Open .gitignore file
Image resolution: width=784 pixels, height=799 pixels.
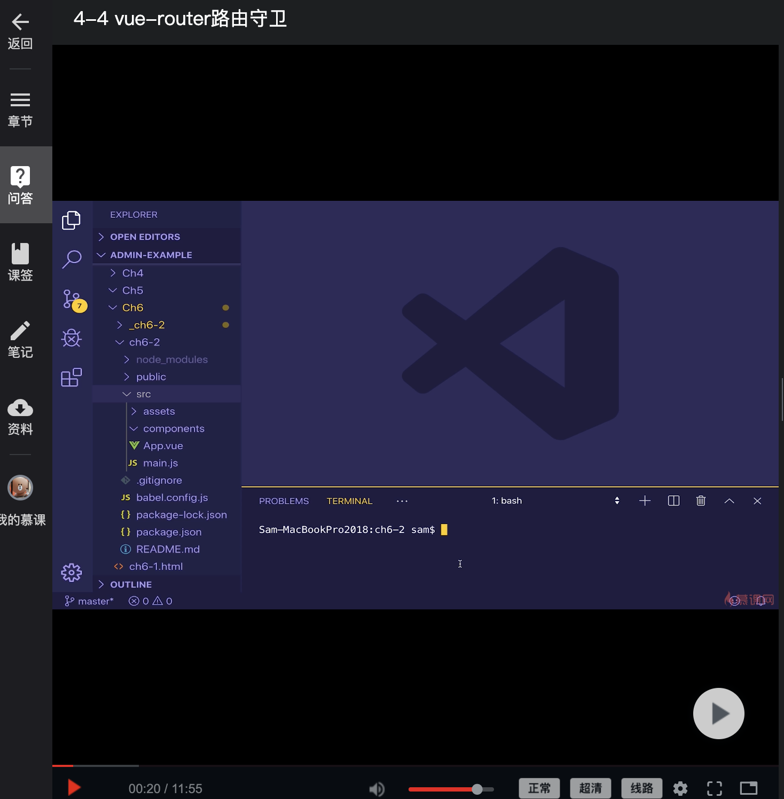[167, 480]
